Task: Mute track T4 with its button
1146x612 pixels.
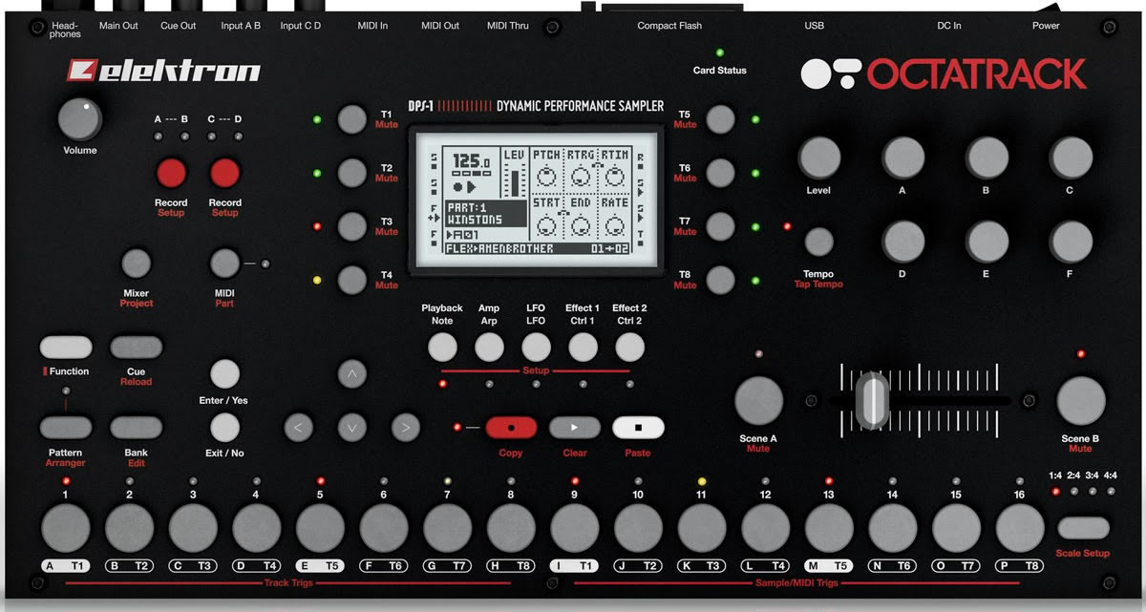Action: coord(351,280)
